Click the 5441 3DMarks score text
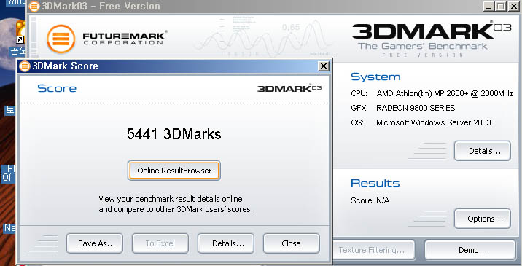 (x=174, y=134)
